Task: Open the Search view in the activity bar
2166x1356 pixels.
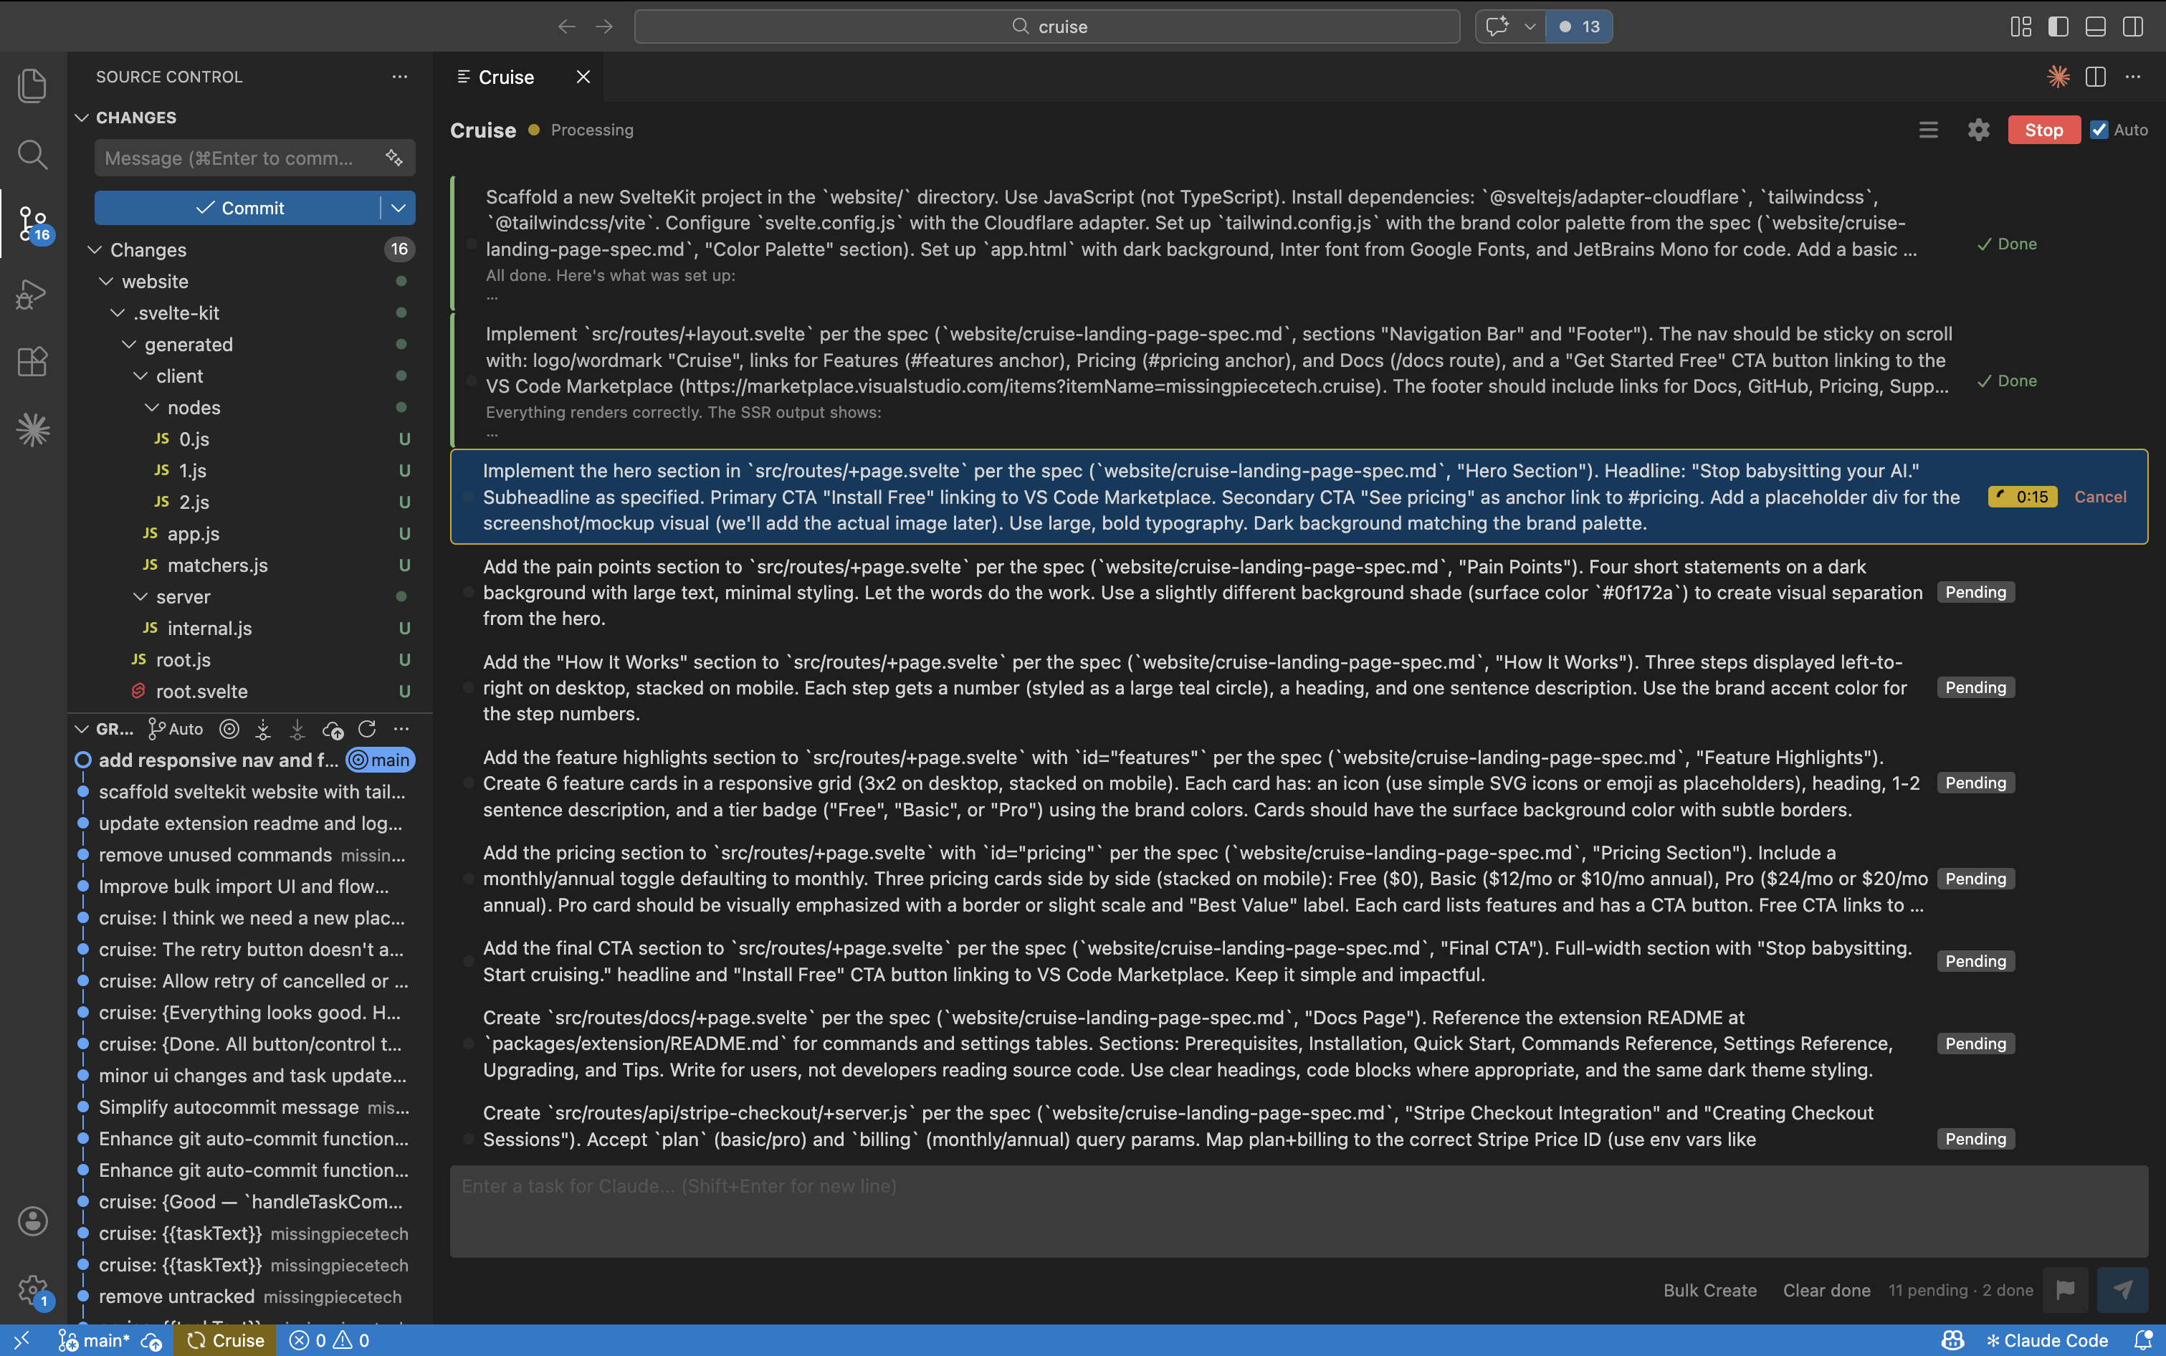Action: [32, 154]
